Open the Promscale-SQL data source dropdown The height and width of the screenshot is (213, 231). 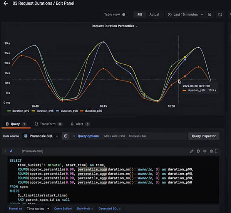tap(41, 136)
